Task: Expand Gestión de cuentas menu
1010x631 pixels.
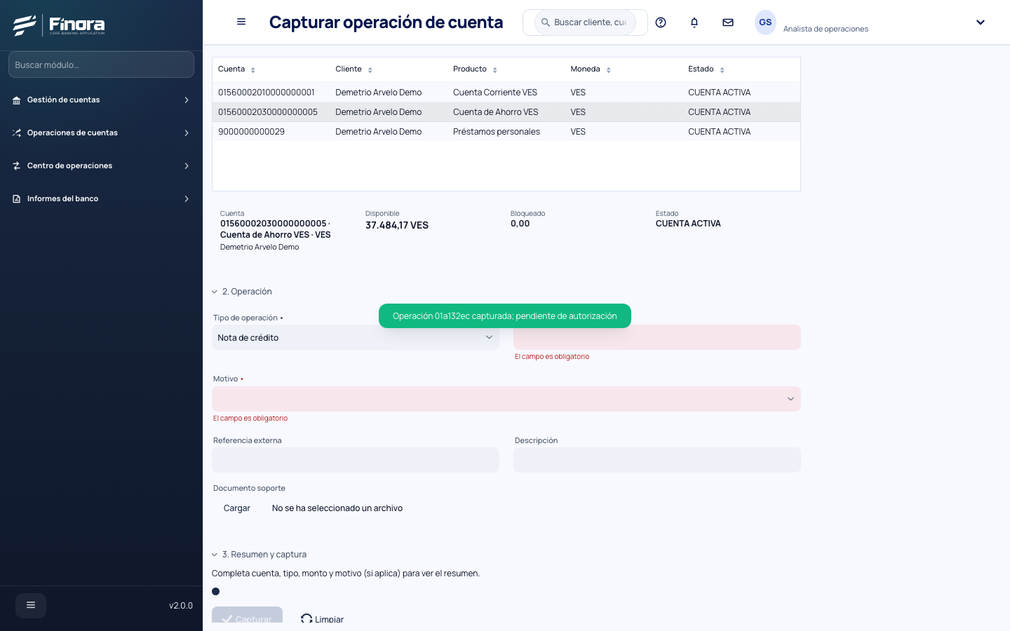Action: [101, 100]
